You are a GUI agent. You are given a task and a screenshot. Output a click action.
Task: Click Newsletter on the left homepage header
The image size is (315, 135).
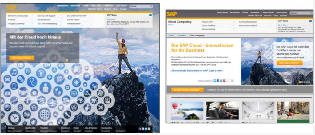click(x=75, y=6)
